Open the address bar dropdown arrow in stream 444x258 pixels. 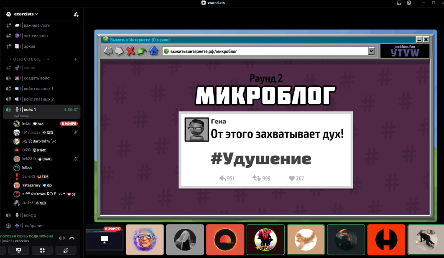(x=371, y=51)
